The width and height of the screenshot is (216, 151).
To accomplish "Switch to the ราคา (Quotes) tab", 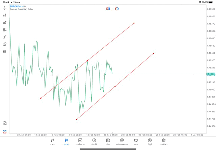I will 52,142.
